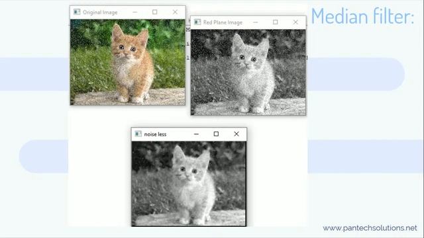
Task: Click the Original Image window app icon
Action: (77, 12)
